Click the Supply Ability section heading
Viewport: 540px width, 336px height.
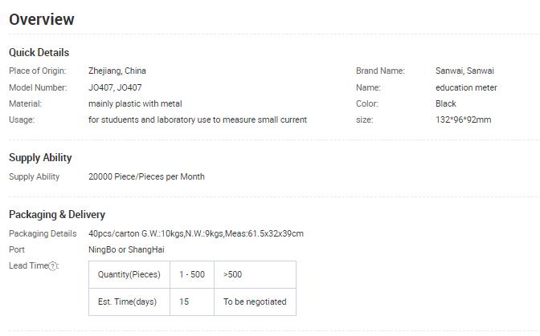pos(40,158)
